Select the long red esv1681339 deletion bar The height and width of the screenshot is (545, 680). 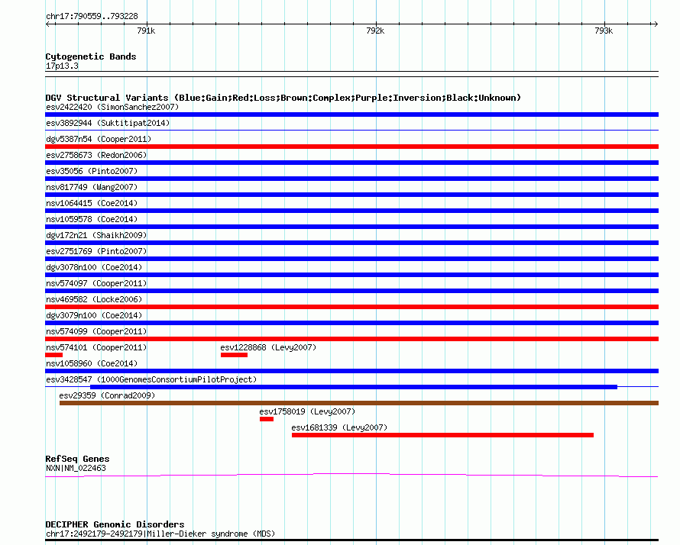[442, 435]
